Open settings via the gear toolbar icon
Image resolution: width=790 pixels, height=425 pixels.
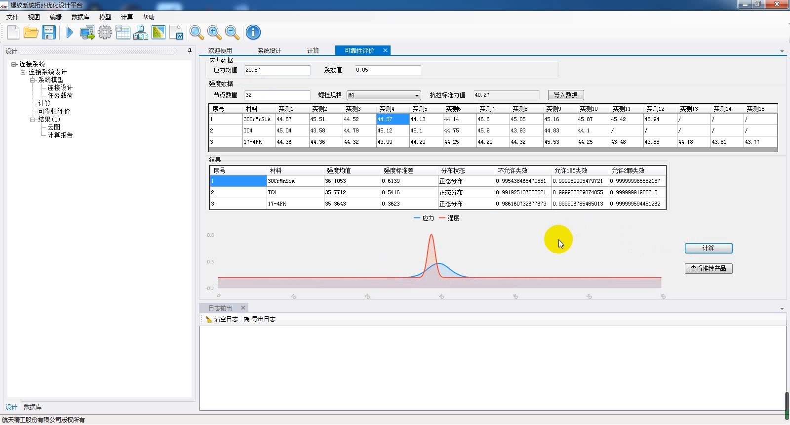105,33
